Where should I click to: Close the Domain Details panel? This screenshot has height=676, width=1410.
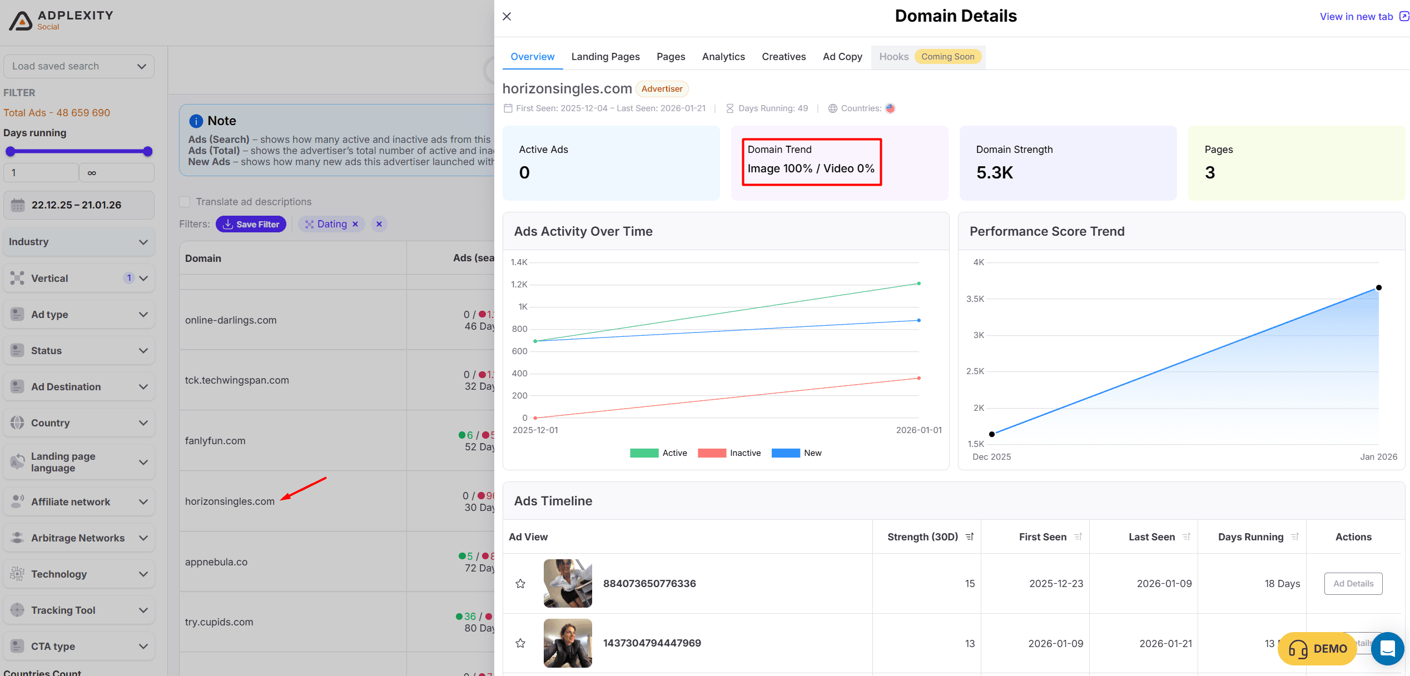coord(507,17)
